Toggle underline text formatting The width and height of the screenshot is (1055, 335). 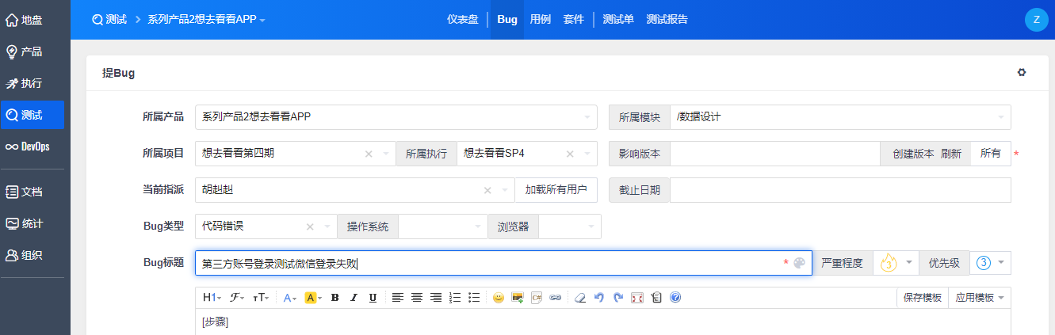pos(373,298)
